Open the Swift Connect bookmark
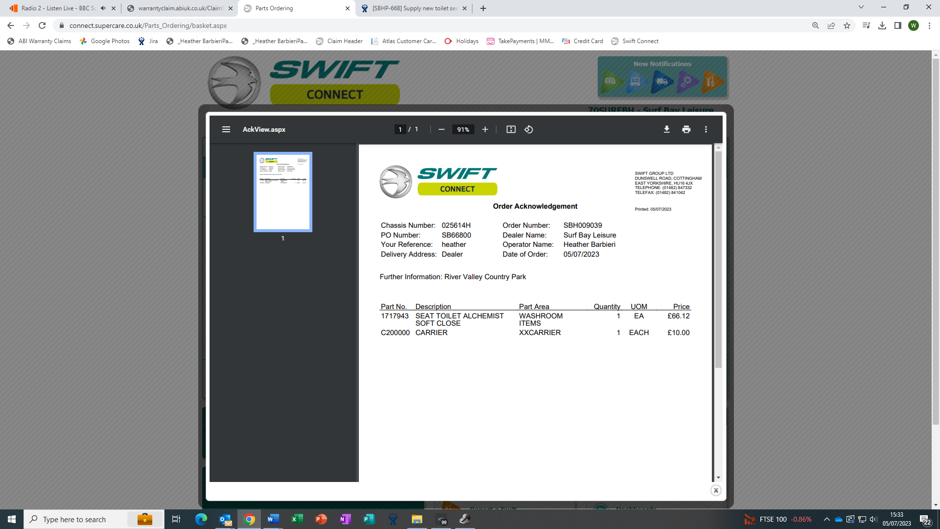This screenshot has width=940, height=529. (634, 41)
